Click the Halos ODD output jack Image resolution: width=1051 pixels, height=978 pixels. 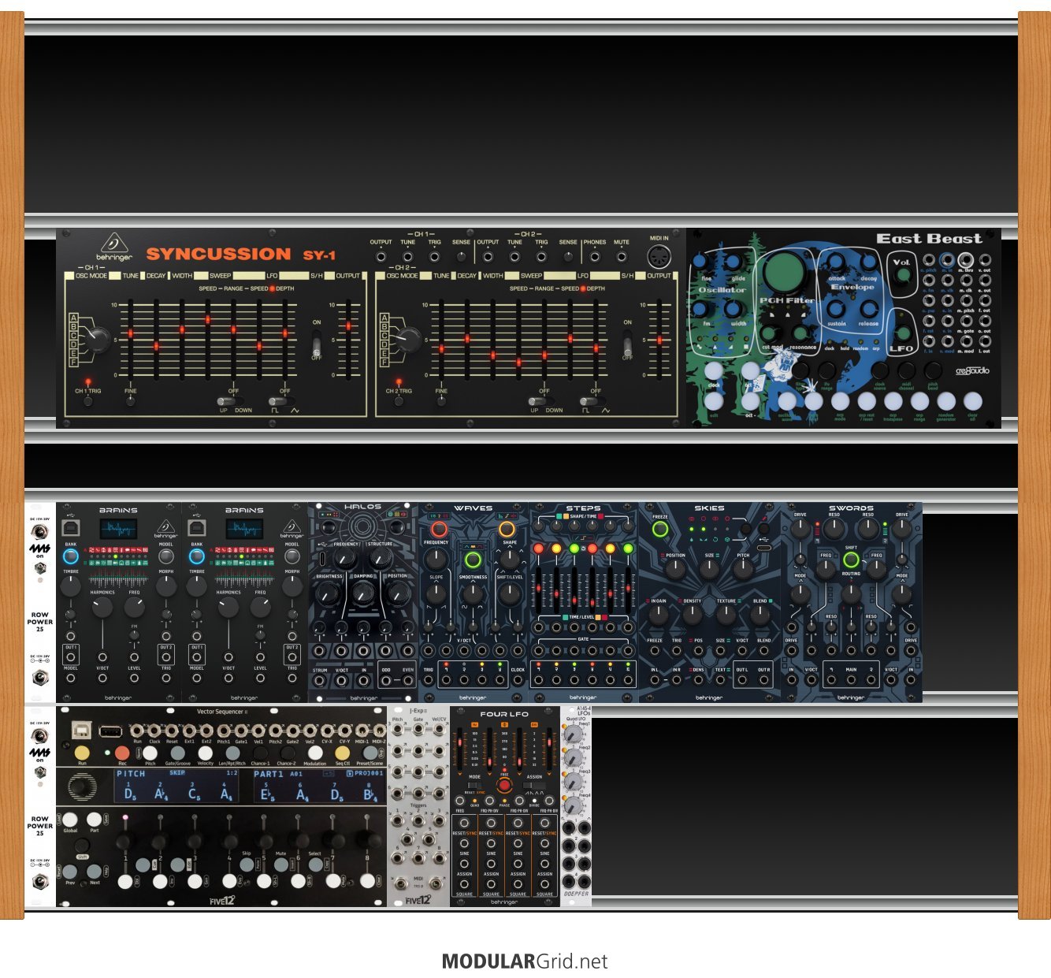386,682
